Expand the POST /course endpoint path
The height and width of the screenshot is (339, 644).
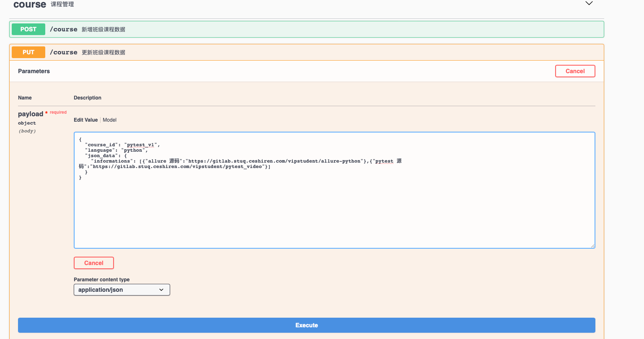[64, 29]
